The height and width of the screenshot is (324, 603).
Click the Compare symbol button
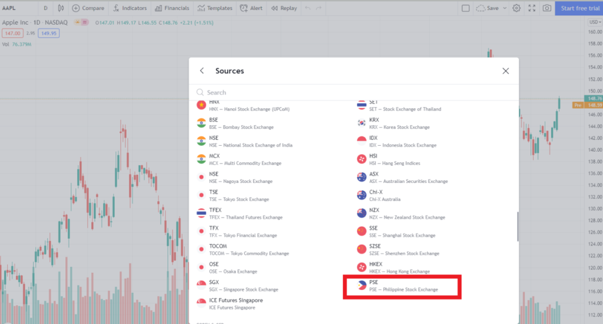coord(88,8)
